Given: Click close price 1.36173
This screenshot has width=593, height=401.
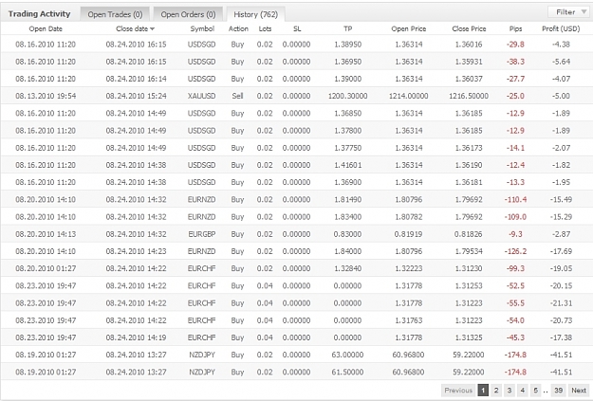Looking at the screenshot, I should (x=469, y=148).
